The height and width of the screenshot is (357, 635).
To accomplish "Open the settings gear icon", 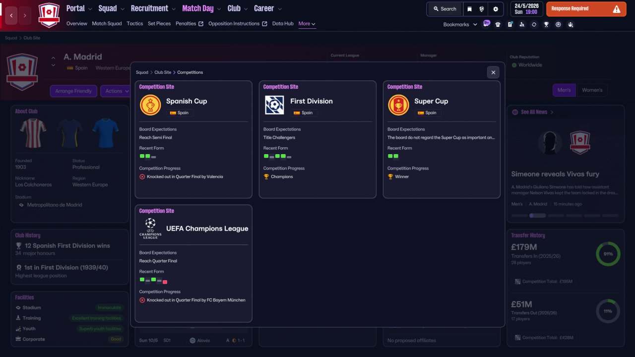I will click(496, 9).
